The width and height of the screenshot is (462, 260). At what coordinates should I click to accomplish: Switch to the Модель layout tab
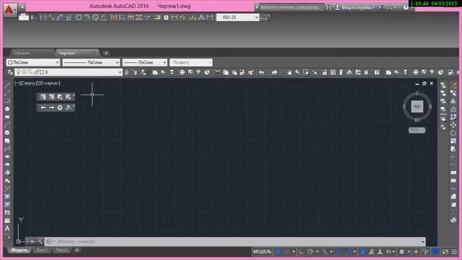coord(19,251)
